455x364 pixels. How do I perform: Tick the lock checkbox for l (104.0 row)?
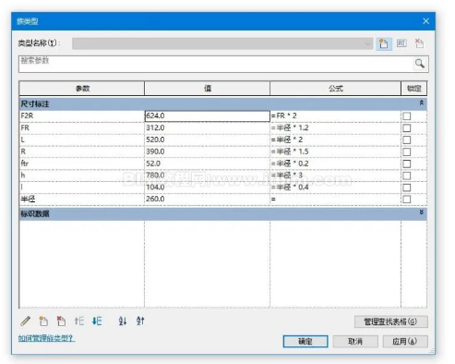407,188
